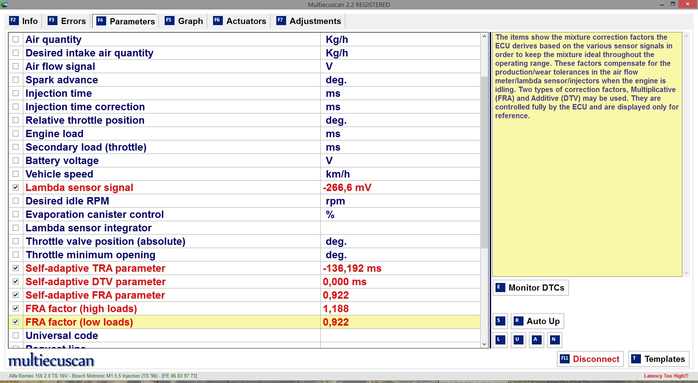Image resolution: width=698 pixels, height=383 pixels.
Task: Click the app icon in title bar
Action: (4, 5)
